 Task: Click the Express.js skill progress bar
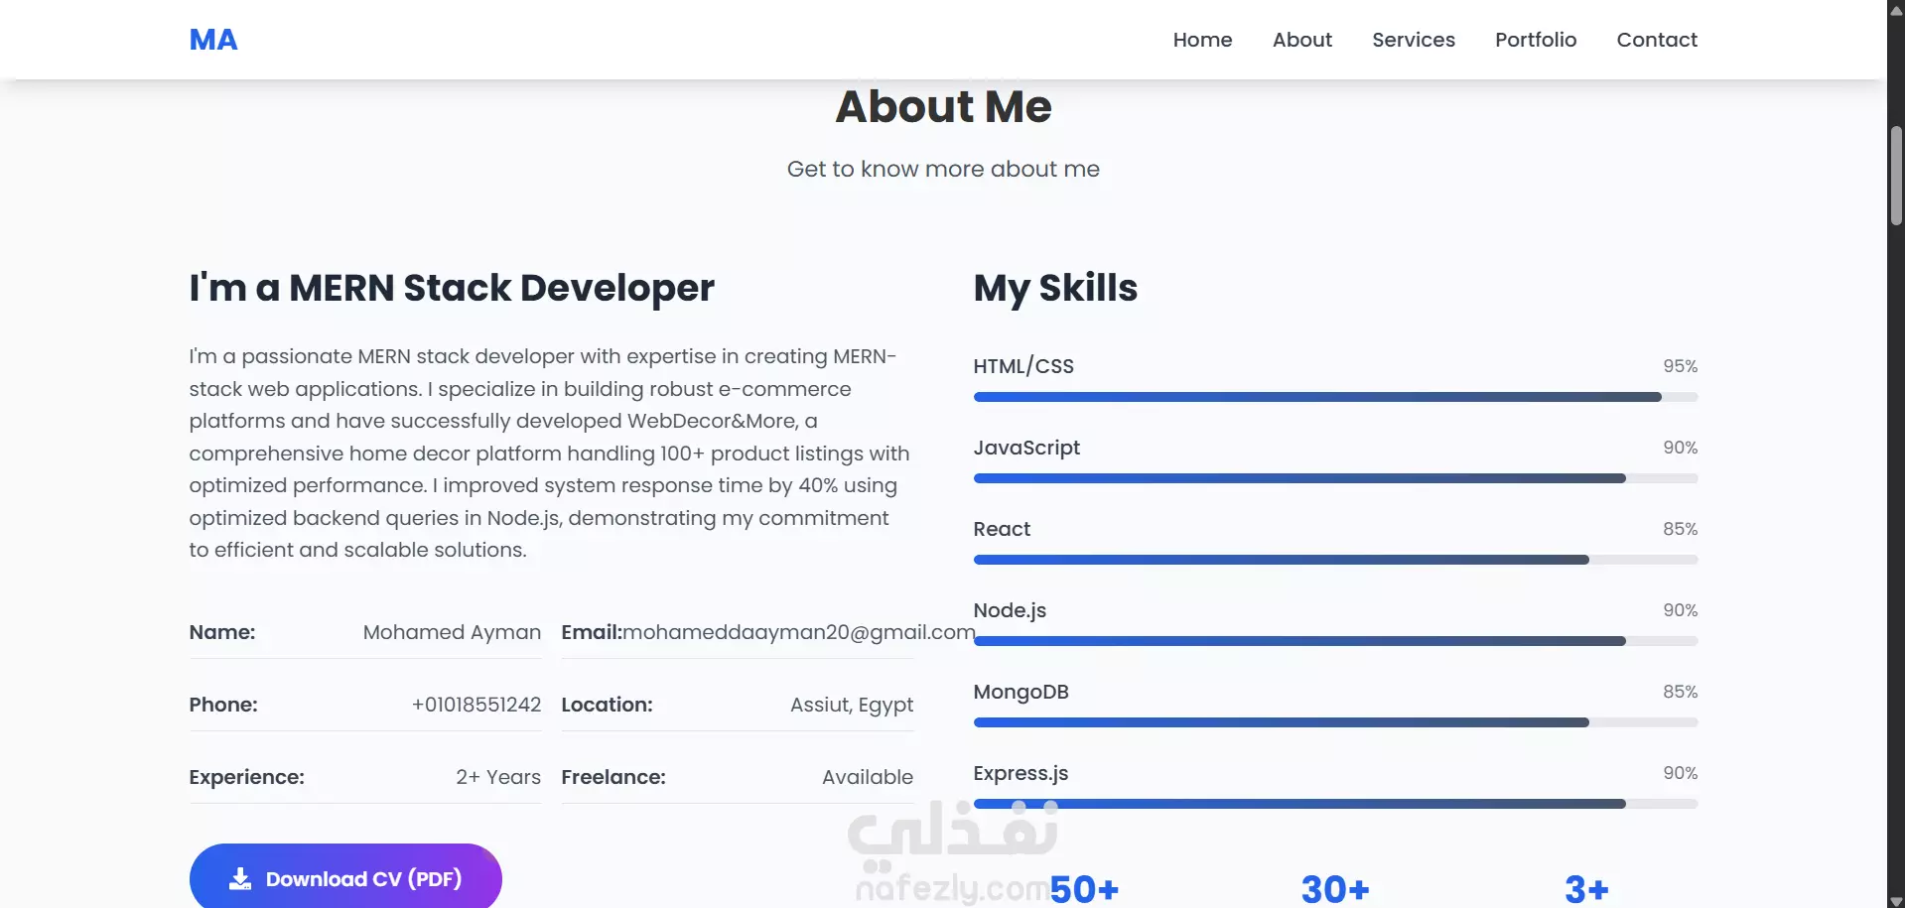pos(1335,804)
